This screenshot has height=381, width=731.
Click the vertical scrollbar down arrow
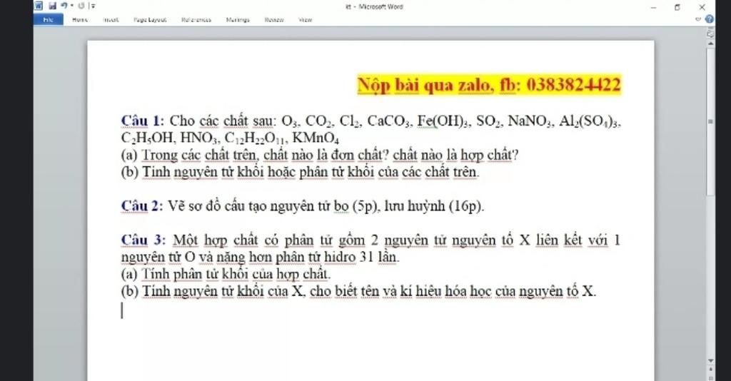pos(710,360)
